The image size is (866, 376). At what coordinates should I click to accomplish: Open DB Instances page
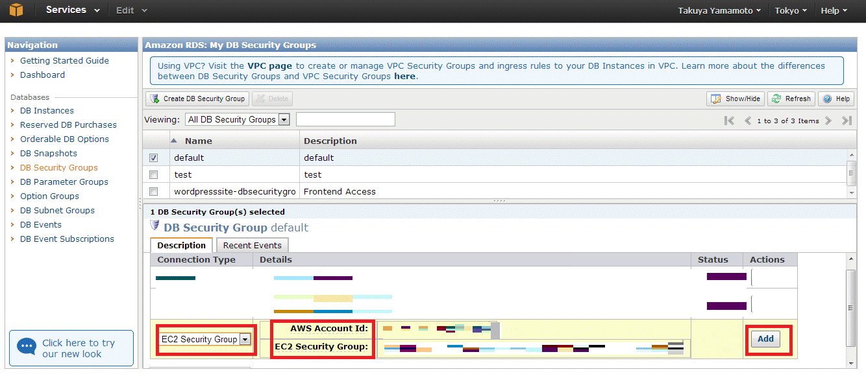(47, 111)
